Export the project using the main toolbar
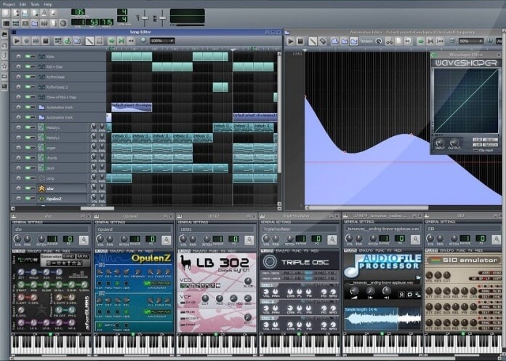The width and height of the screenshot is (506, 361). pos(53,13)
